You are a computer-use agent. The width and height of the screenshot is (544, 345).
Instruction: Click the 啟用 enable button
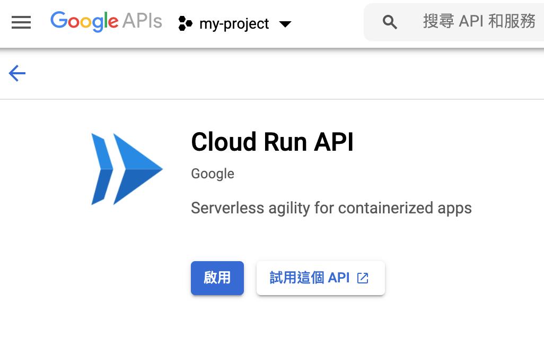[217, 278]
